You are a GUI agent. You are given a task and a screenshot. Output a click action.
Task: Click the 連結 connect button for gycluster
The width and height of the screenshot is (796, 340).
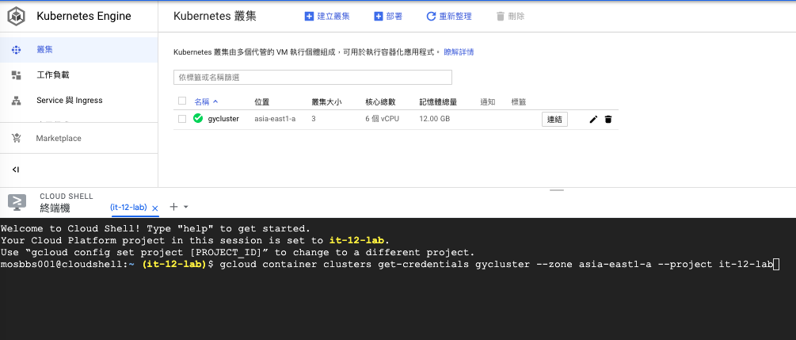click(x=555, y=120)
